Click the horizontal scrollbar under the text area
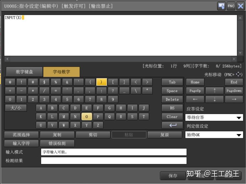This screenshot has width=246, height=184. click(x=121, y=59)
